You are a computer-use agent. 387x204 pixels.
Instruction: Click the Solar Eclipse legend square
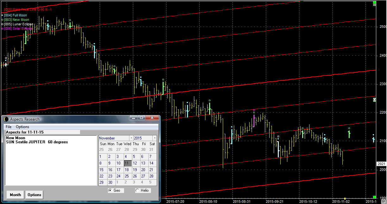pyautogui.click(x=3, y=28)
